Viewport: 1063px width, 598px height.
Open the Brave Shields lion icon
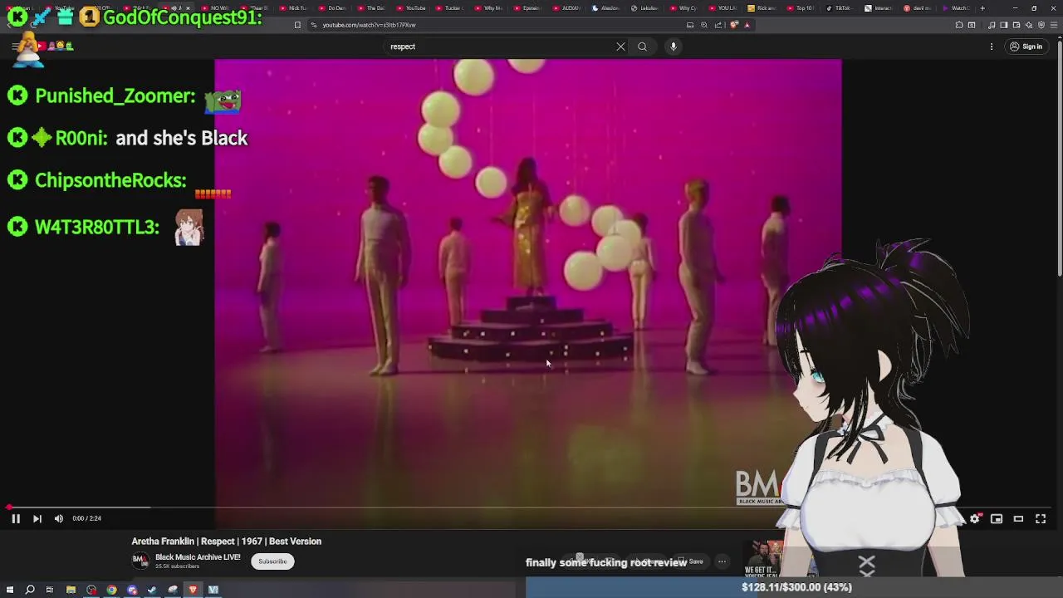734,25
